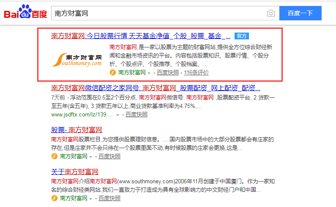Open the 股票- 南方财富网 result title

[x=76, y=130]
